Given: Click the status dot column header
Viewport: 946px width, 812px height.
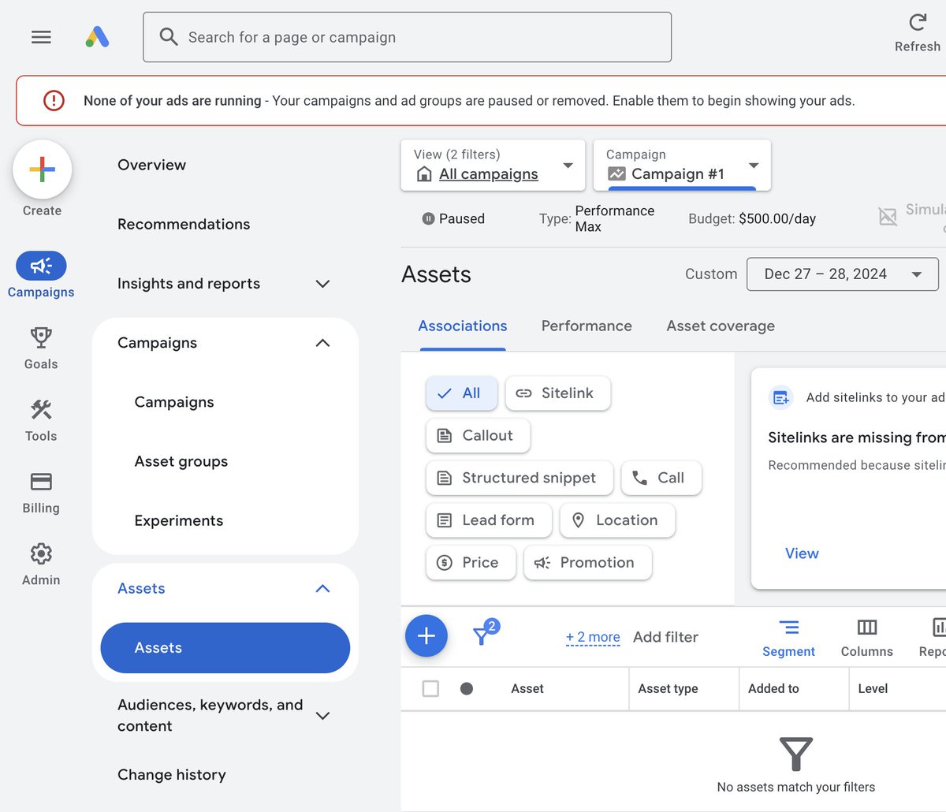Looking at the screenshot, I should 467,689.
